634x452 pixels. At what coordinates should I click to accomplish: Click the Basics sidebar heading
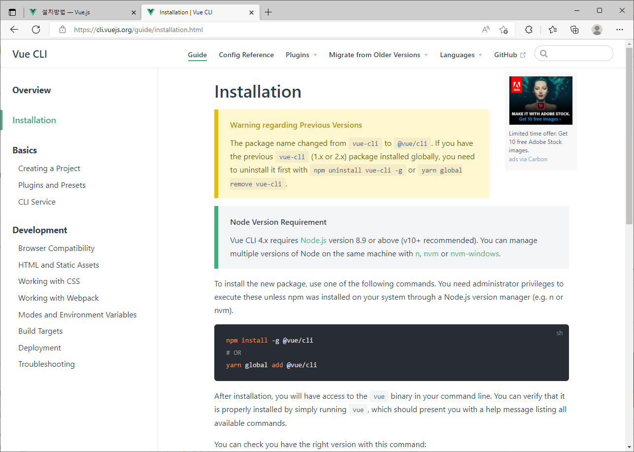25,150
